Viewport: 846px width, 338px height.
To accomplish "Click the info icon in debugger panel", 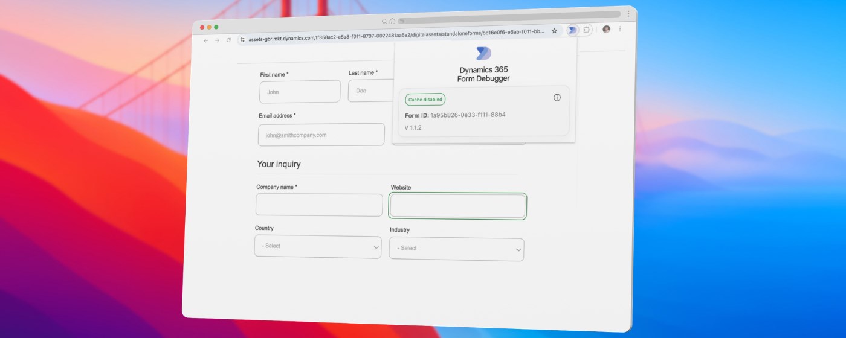I will point(557,98).
